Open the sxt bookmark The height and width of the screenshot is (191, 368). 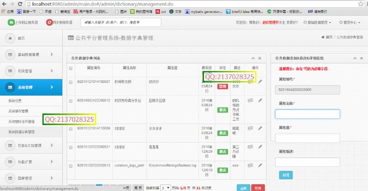(161, 11)
